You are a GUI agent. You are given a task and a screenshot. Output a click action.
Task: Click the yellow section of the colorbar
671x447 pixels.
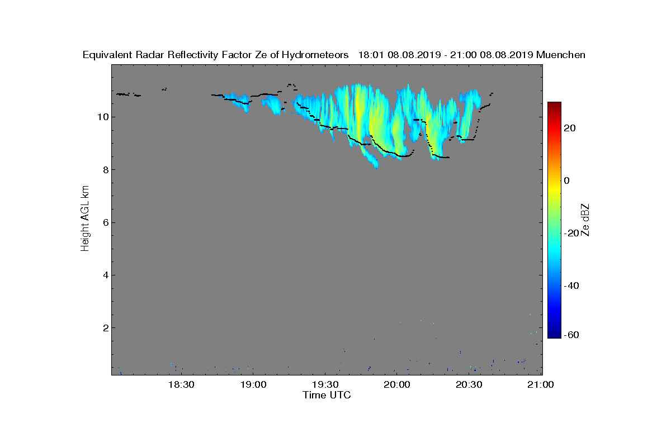click(x=554, y=189)
